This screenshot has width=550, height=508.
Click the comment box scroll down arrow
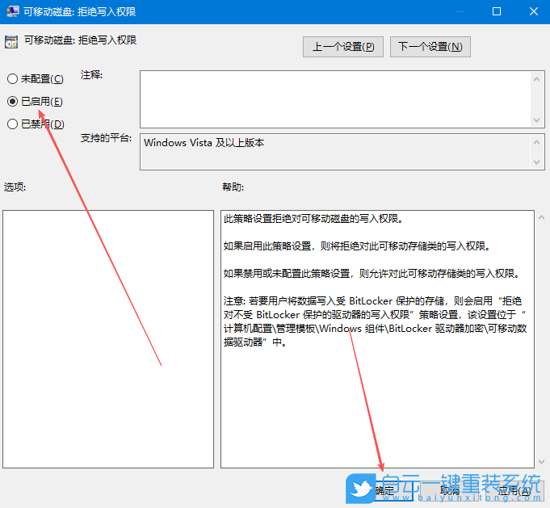536,120
